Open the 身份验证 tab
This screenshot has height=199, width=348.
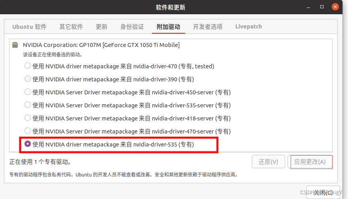(132, 27)
